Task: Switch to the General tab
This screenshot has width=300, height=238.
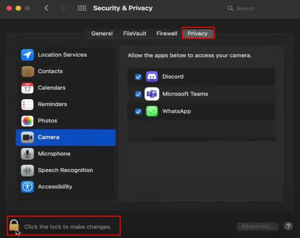Action: [102, 33]
